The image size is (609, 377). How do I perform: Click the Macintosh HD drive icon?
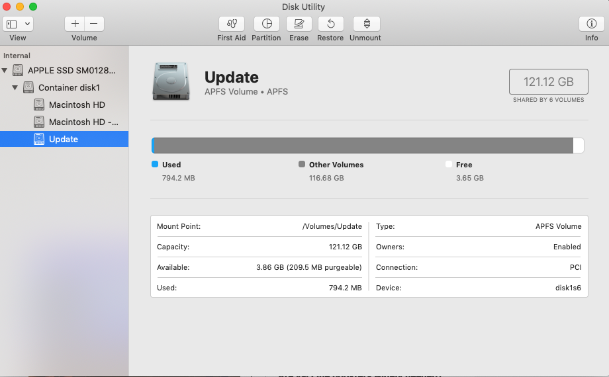[x=39, y=105]
